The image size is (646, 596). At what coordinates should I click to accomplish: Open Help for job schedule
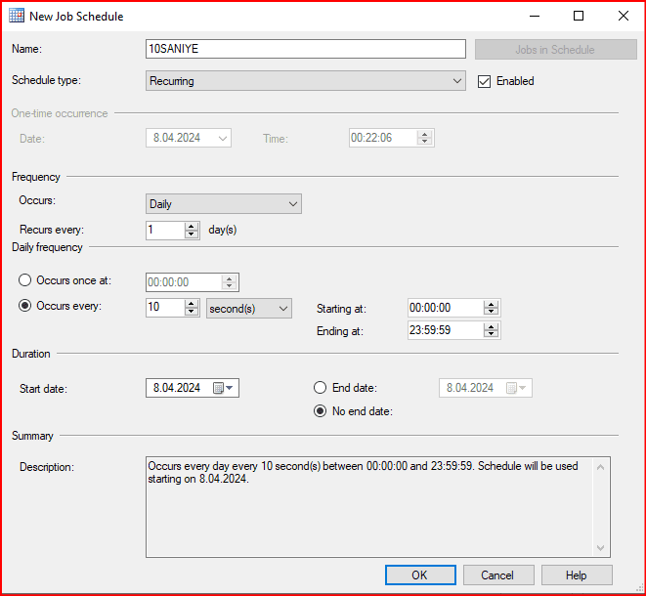[x=577, y=575]
